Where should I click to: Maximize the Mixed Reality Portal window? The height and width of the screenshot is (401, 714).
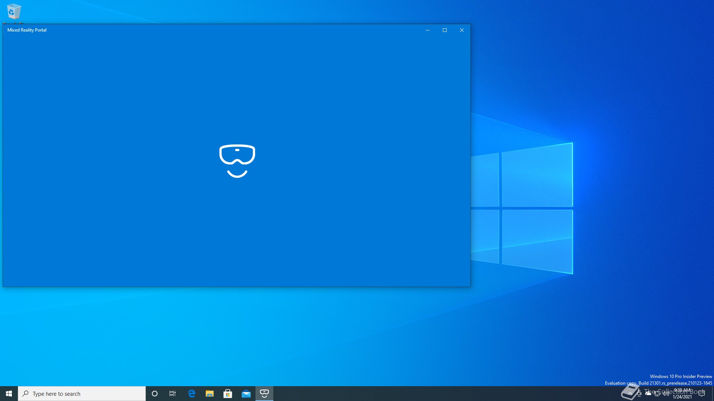445,30
